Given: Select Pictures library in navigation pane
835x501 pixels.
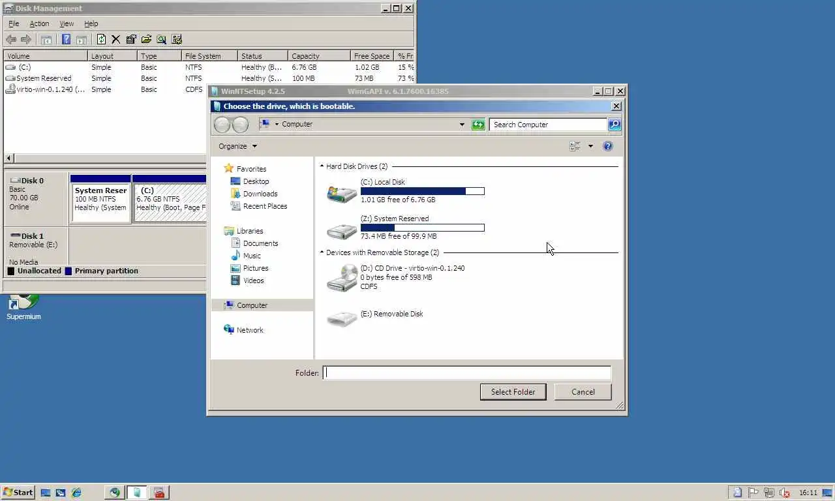Looking at the screenshot, I should [x=249, y=268].
